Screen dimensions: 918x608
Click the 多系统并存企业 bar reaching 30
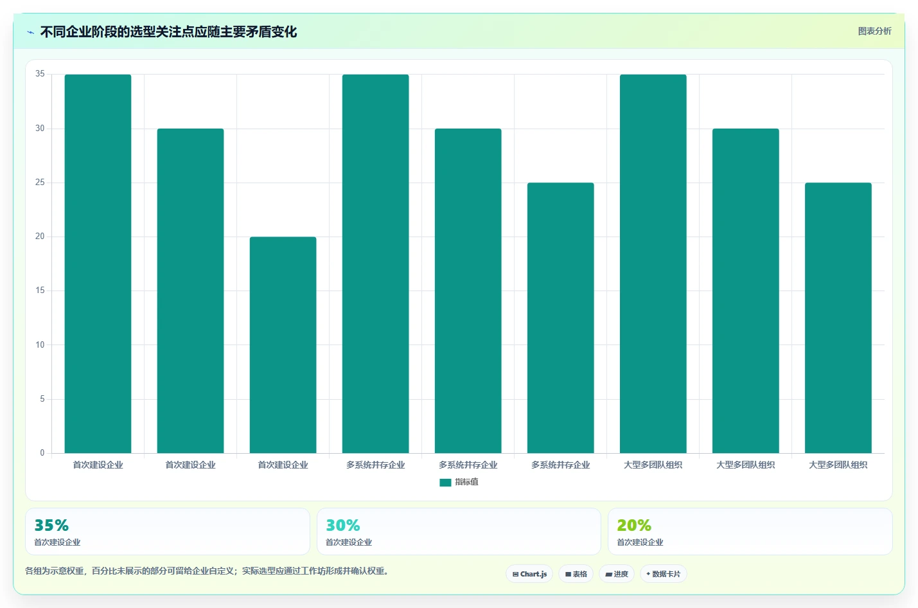click(x=468, y=291)
